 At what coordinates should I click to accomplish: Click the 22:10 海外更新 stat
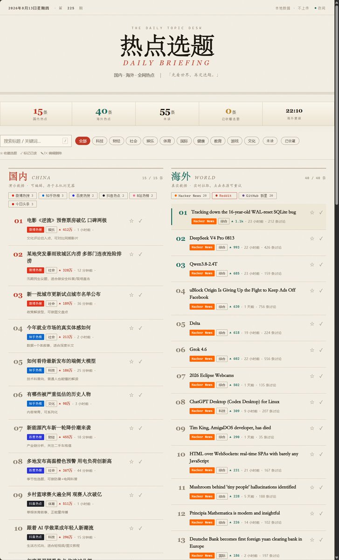tap(294, 114)
